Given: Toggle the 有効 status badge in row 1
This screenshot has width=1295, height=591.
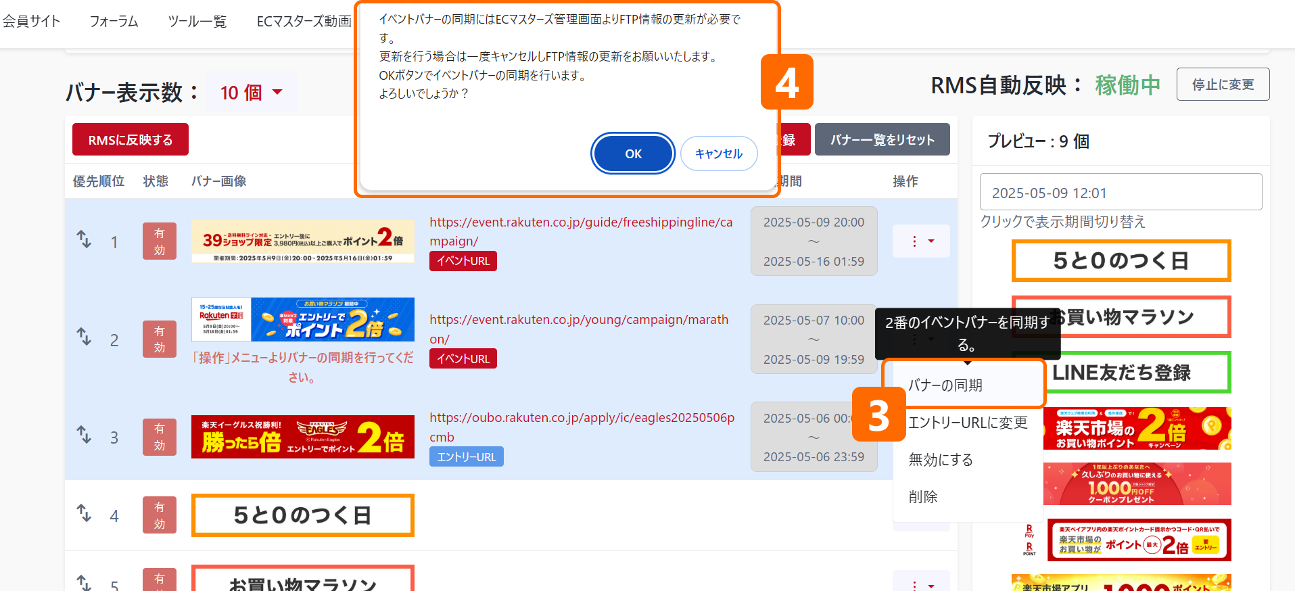Looking at the screenshot, I should pos(160,241).
